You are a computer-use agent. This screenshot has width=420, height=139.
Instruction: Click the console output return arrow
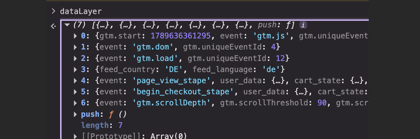coord(53,26)
